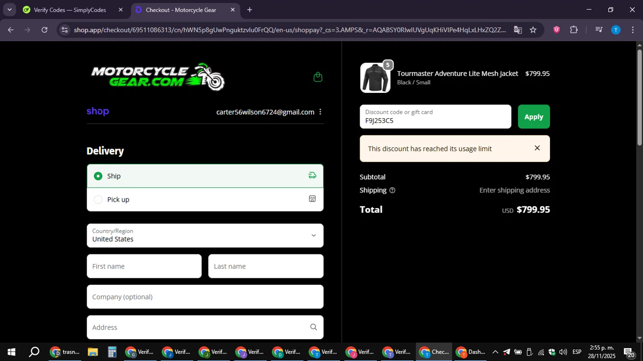
Task: Open the Extensions puzzle icon
Action: pos(574,30)
